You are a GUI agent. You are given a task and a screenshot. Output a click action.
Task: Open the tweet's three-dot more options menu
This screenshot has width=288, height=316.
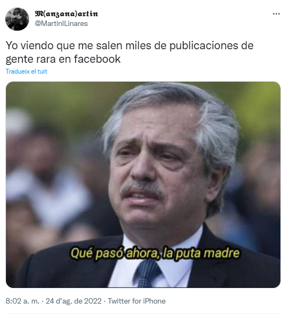click(276, 14)
